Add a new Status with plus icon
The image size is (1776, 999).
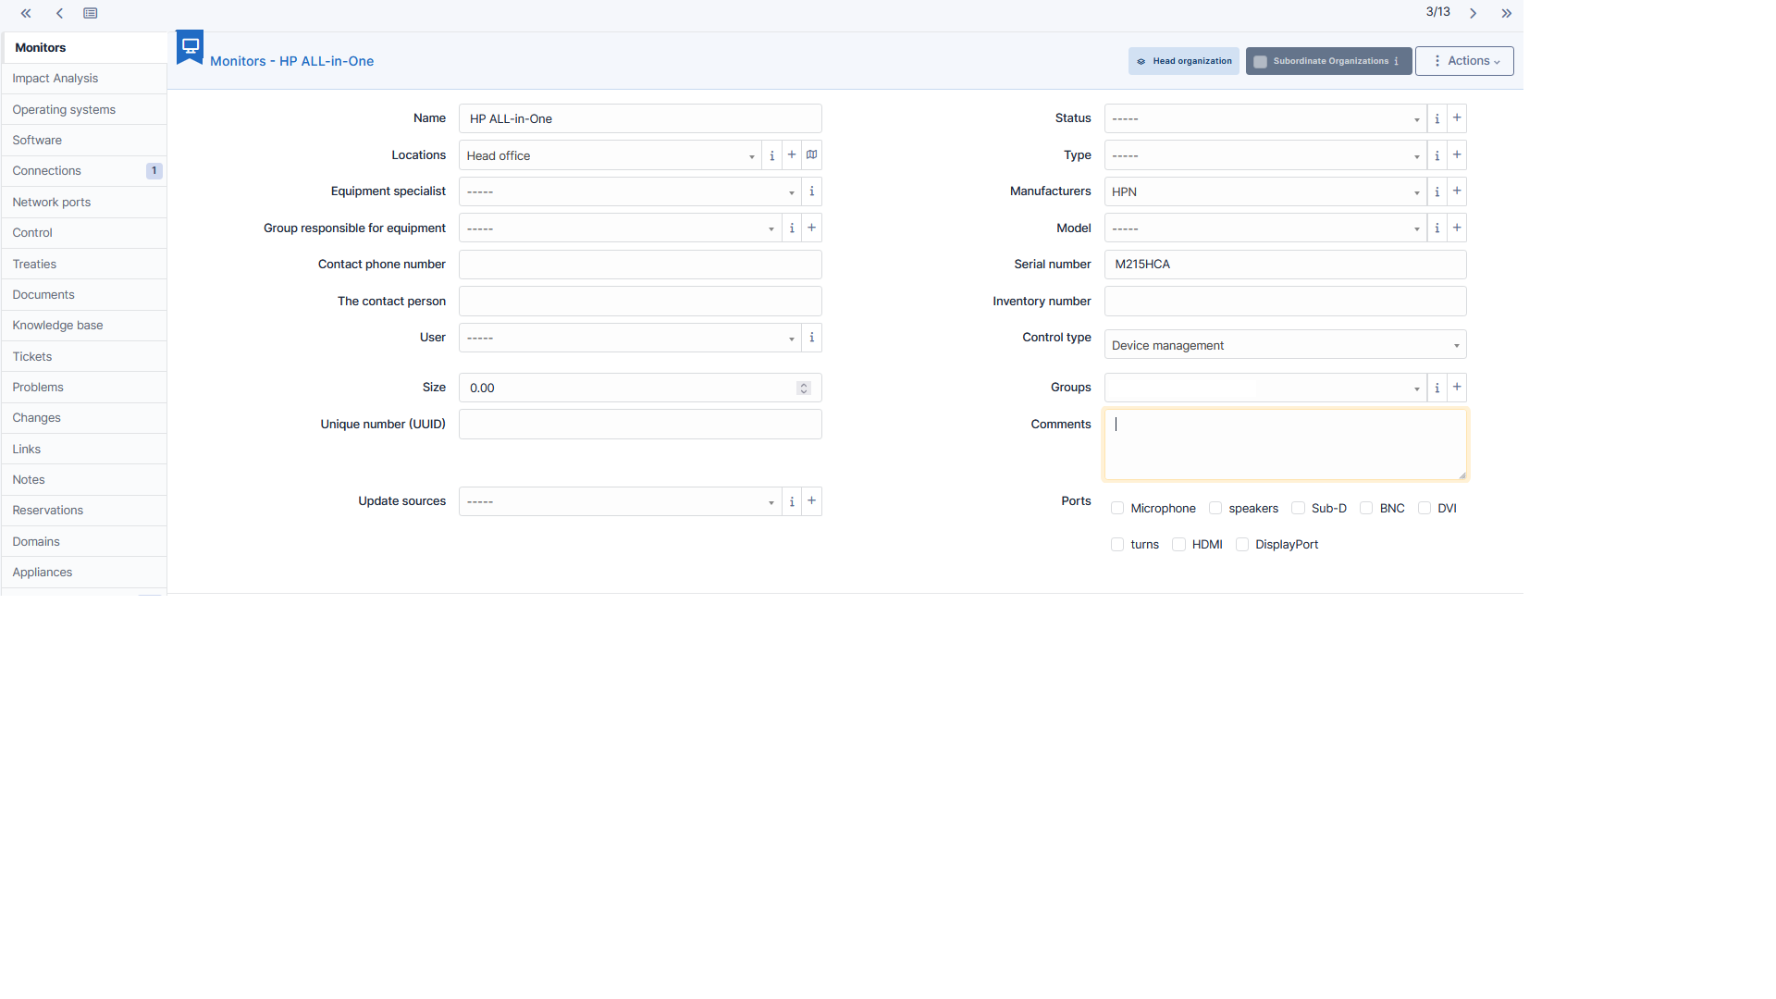(1457, 118)
